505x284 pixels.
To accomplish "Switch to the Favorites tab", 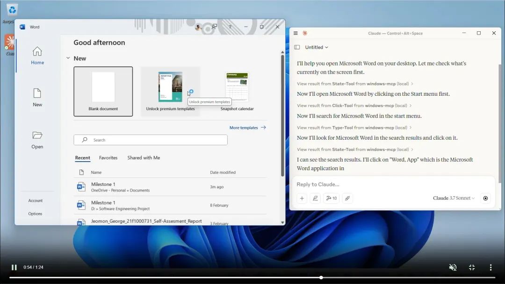I will pos(108,158).
